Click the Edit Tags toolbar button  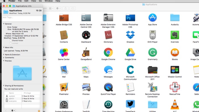click(72, 8)
